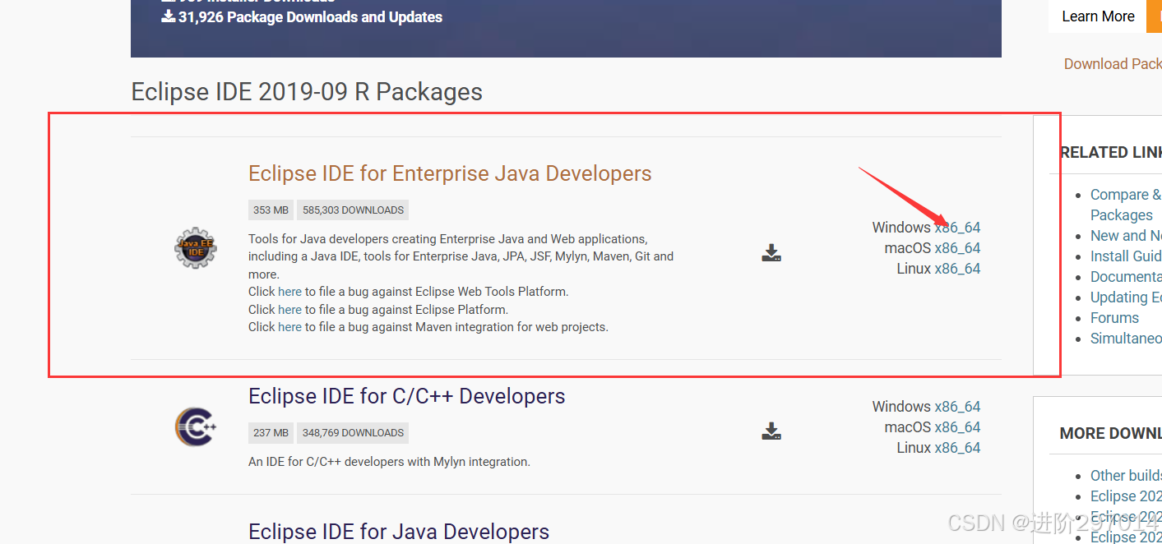1162x544 pixels.
Task: Choose macOS x86_64 for Enterprise Java package
Action: point(957,248)
